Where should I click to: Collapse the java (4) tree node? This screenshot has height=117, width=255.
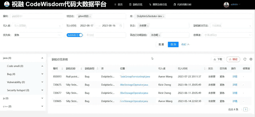[42, 58]
